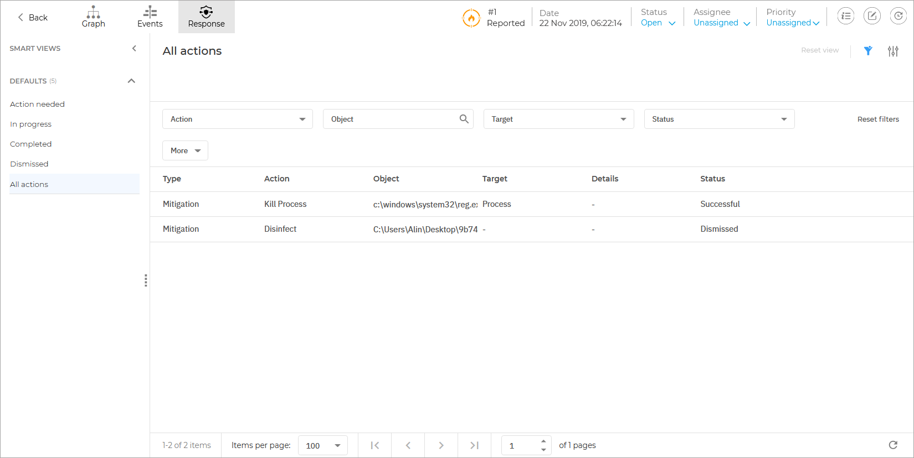Click the C:\Users\Alin\Desktop object path
The width and height of the screenshot is (914, 458).
point(425,230)
